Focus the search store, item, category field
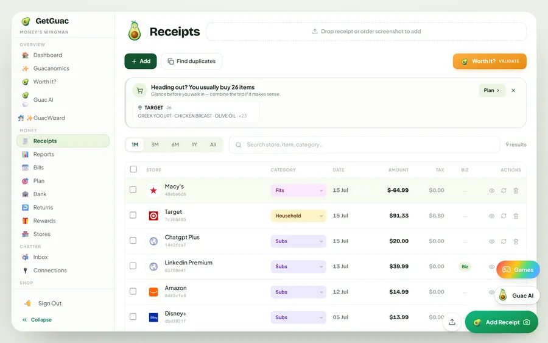The width and height of the screenshot is (548, 343). coord(364,145)
